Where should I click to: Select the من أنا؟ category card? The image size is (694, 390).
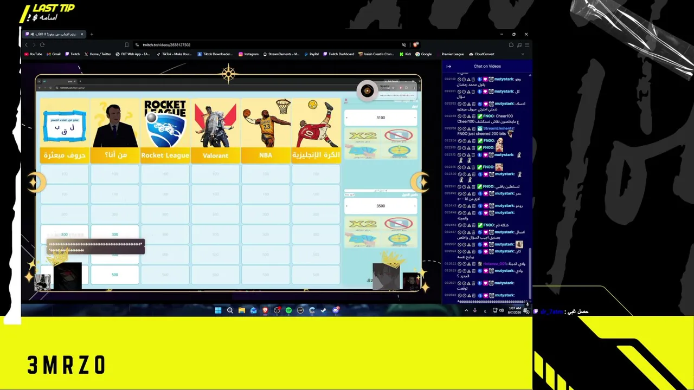tap(115, 130)
